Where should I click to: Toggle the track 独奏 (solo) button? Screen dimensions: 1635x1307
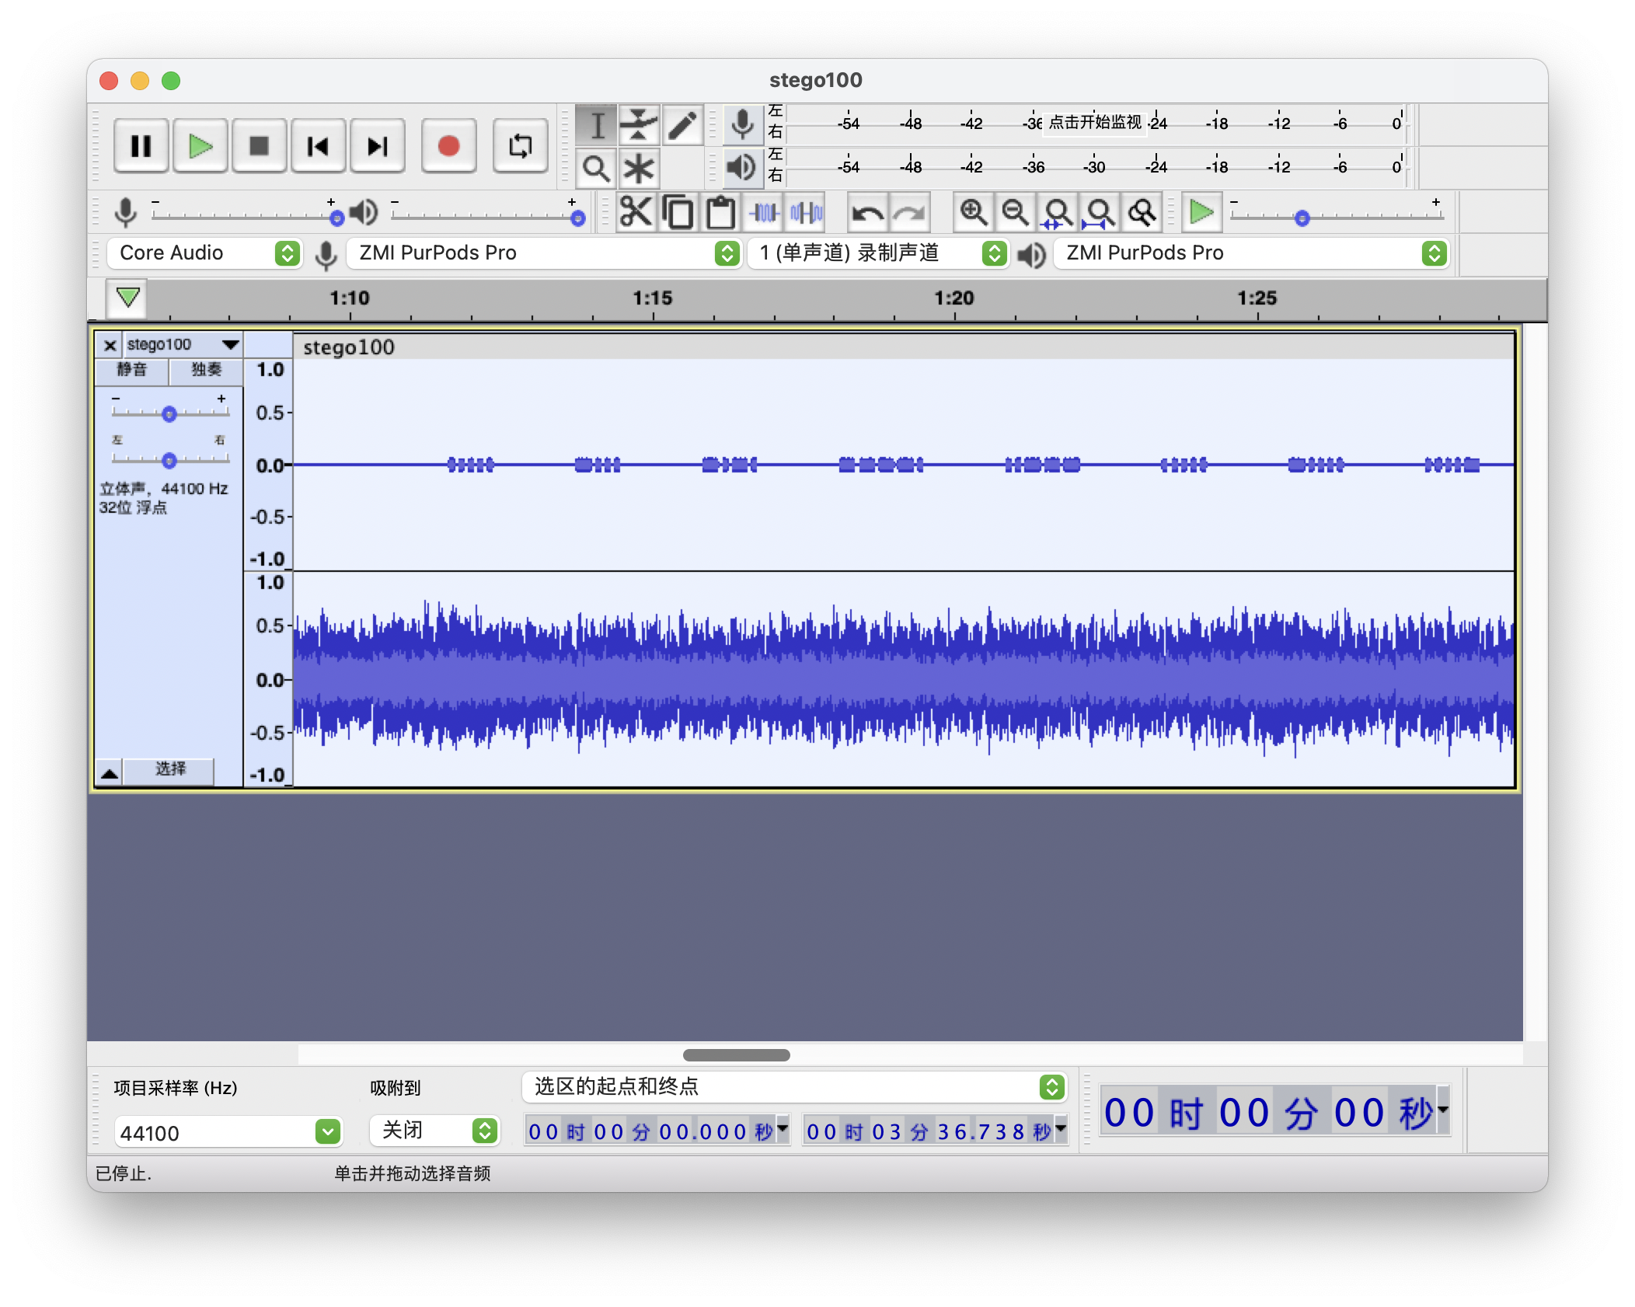(206, 370)
